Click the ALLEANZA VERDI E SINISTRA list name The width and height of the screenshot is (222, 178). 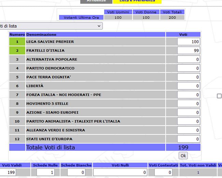click(x=56, y=130)
